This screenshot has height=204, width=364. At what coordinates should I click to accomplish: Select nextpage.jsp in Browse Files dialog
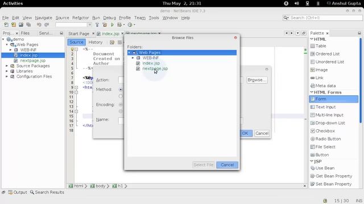click(x=155, y=69)
